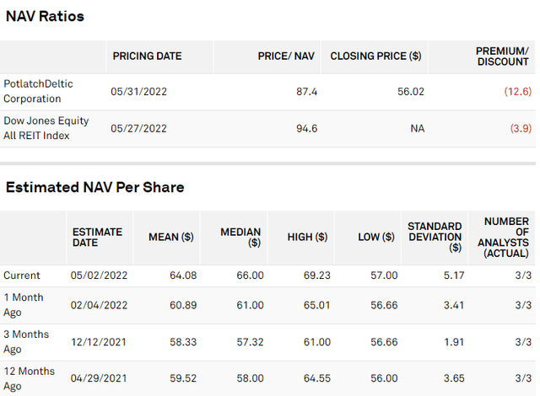Click low value 56.00
The width and height of the screenshot is (540, 396).
coord(384,378)
